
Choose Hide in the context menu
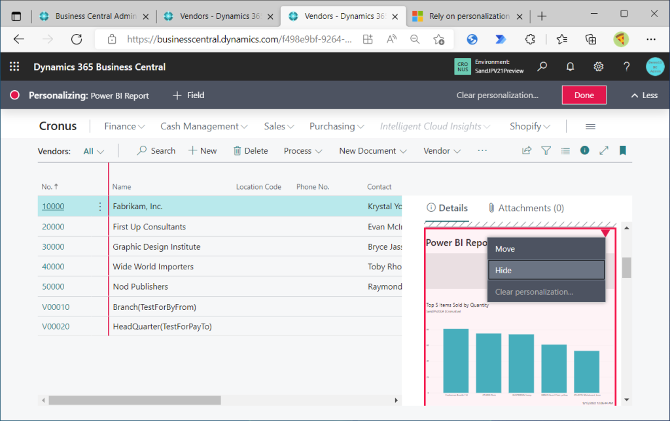546,270
